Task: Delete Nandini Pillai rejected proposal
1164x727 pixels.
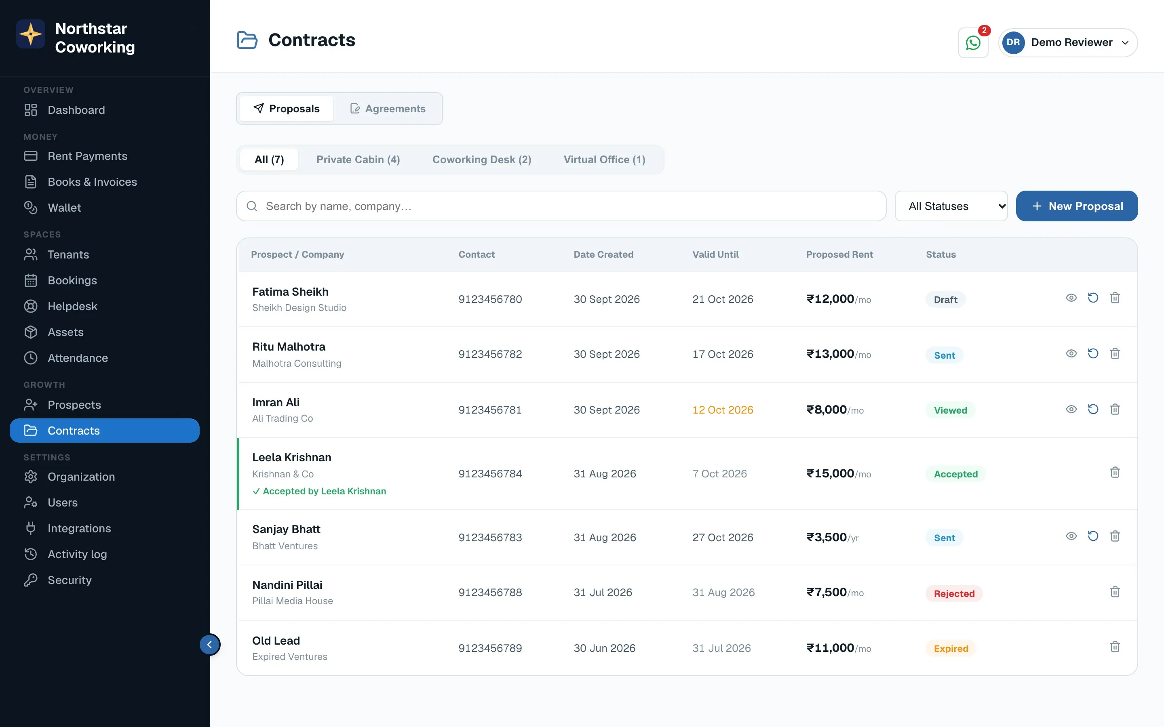Action: click(x=1115, y=593)
